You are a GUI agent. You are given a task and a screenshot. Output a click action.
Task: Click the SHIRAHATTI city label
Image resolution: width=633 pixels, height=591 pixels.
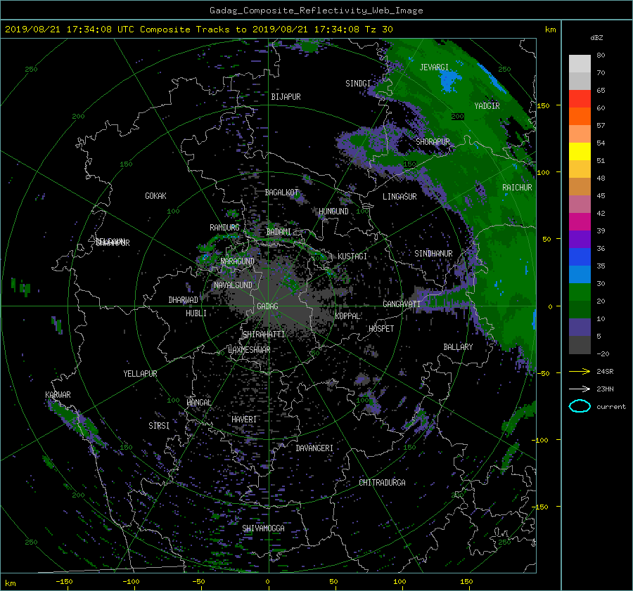264,334
